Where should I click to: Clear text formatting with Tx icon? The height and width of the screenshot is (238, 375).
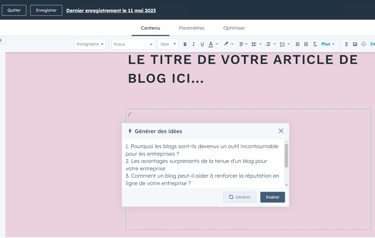click(315, 44)
